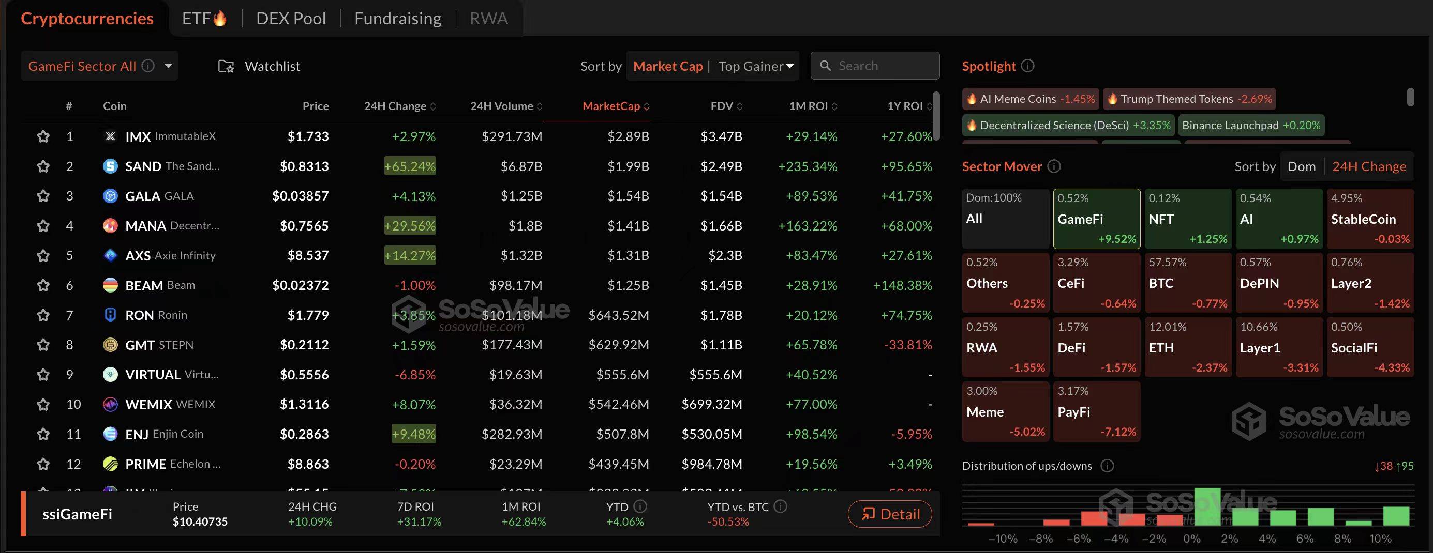Sort coins by Market Cap option
Screen dimensions: 1433x553
tap(667, 66)
